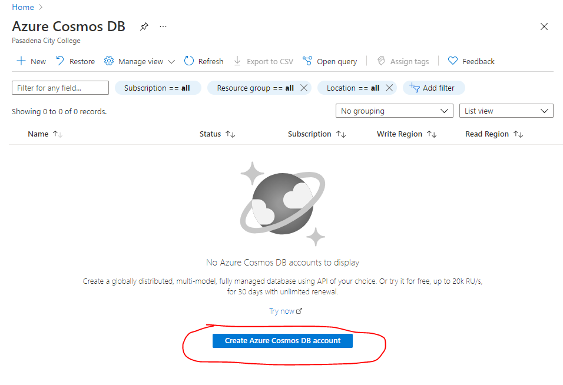
Task: Click the Restore undo arrow icon
Action: 60,61
